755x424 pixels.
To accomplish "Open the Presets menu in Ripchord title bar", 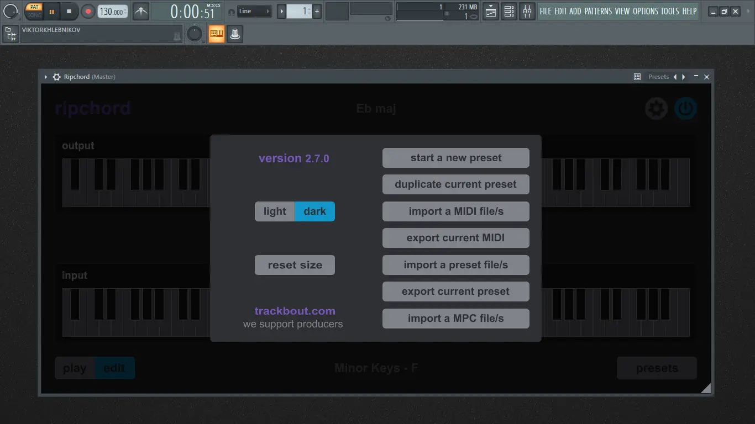I will (x=658, y=77).
